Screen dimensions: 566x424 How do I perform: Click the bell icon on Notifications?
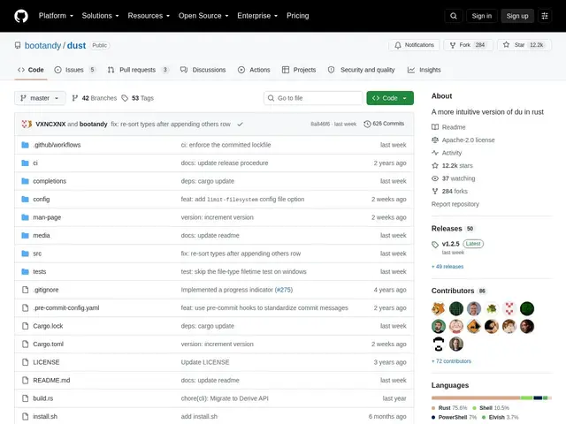click(x=398, y=45)
